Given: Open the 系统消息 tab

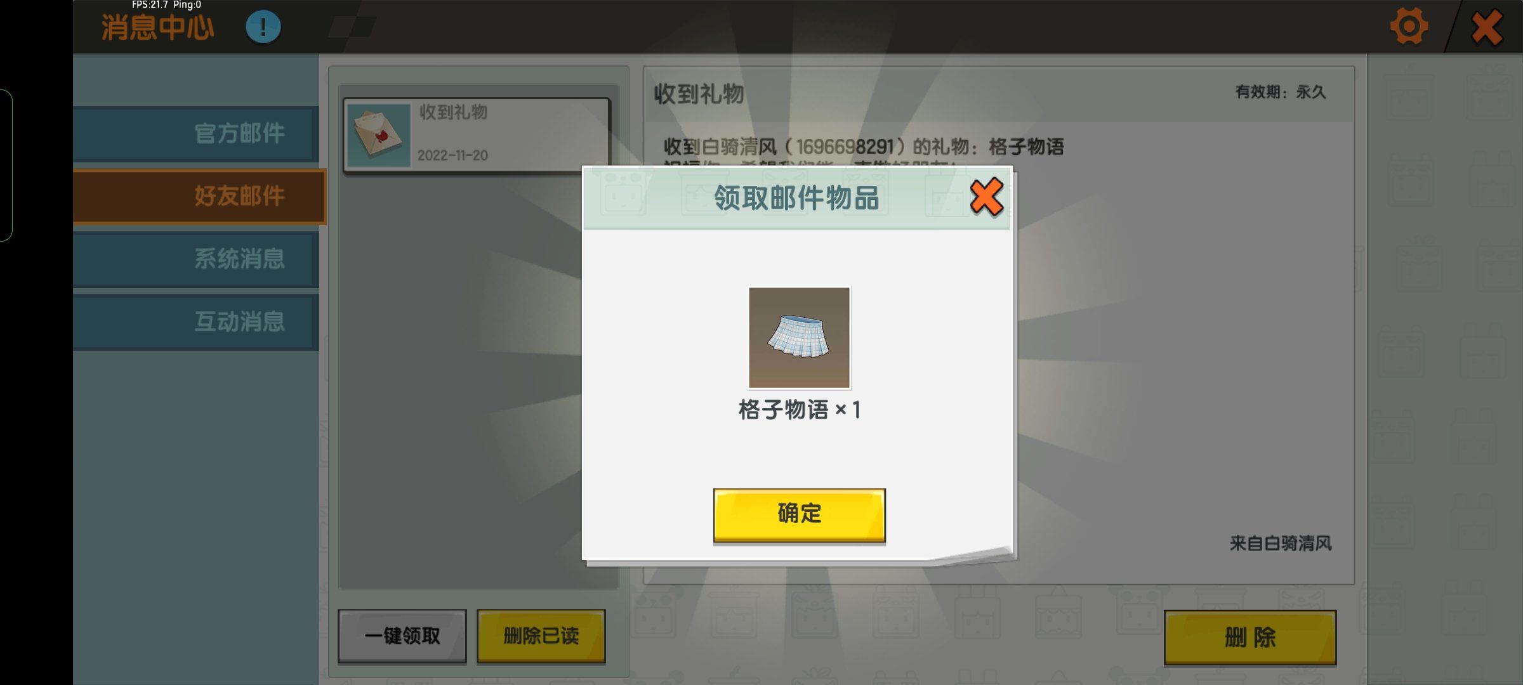Looking at the screenshot, I should pos(195,259).
